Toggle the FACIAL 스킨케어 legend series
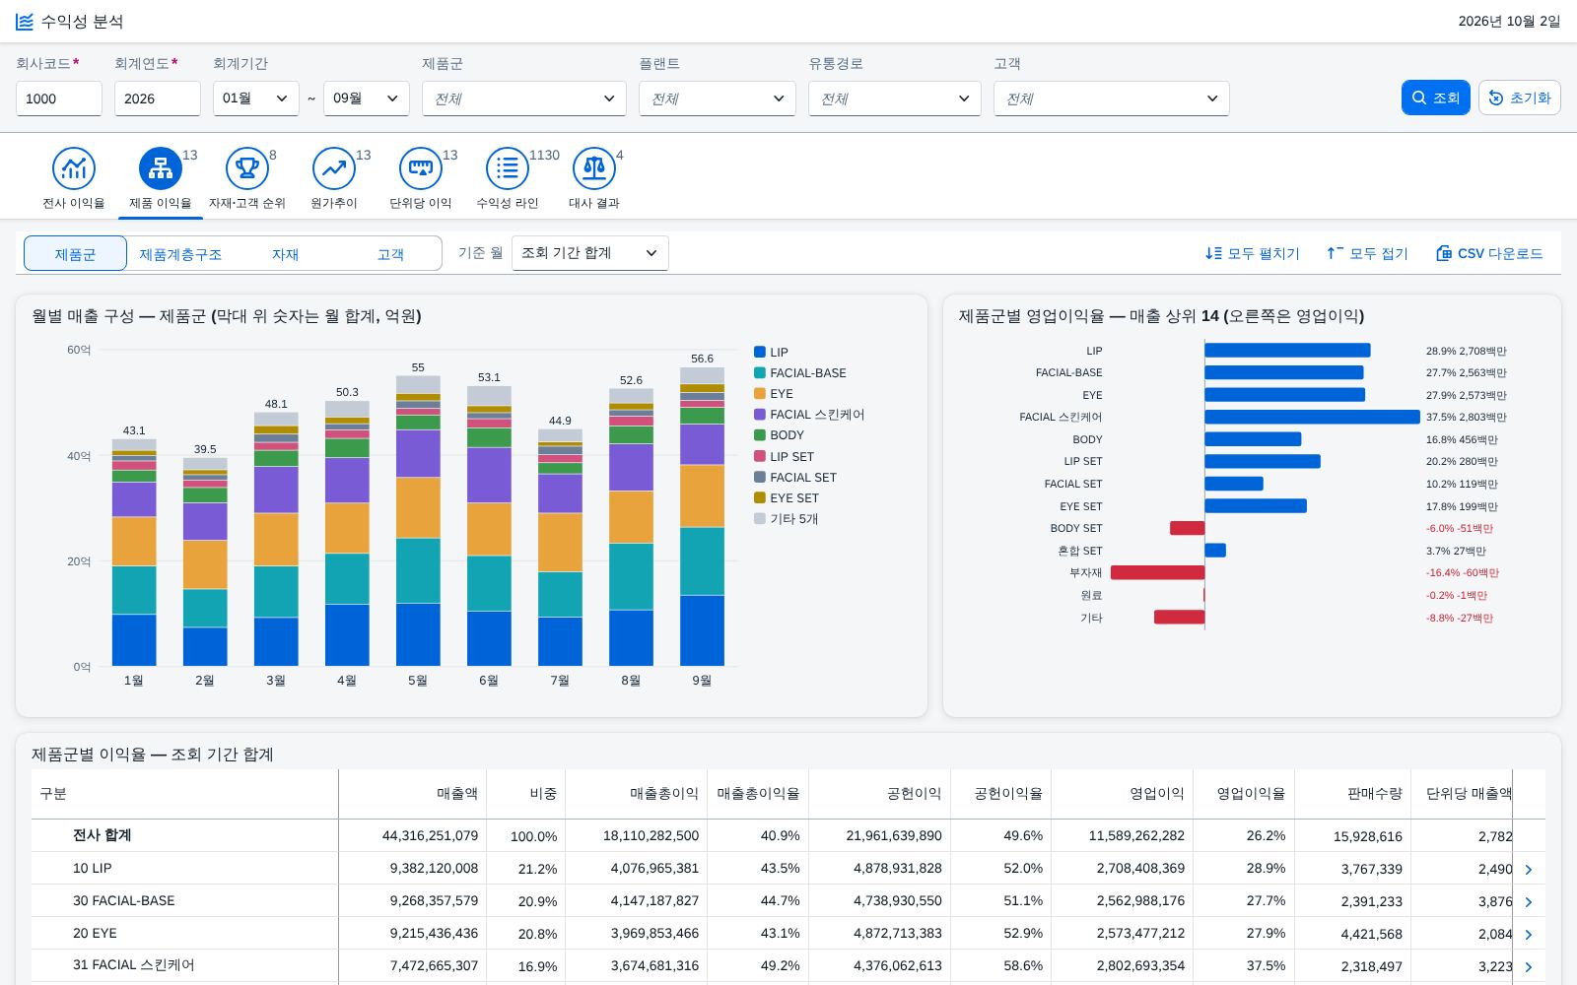The height and width of the screenshot is (985, 1577). pos(809,415)
